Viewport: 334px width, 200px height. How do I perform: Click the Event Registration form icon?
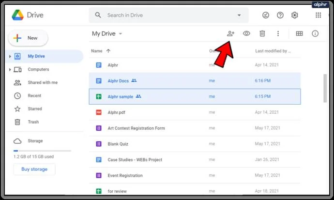point(99,175)
